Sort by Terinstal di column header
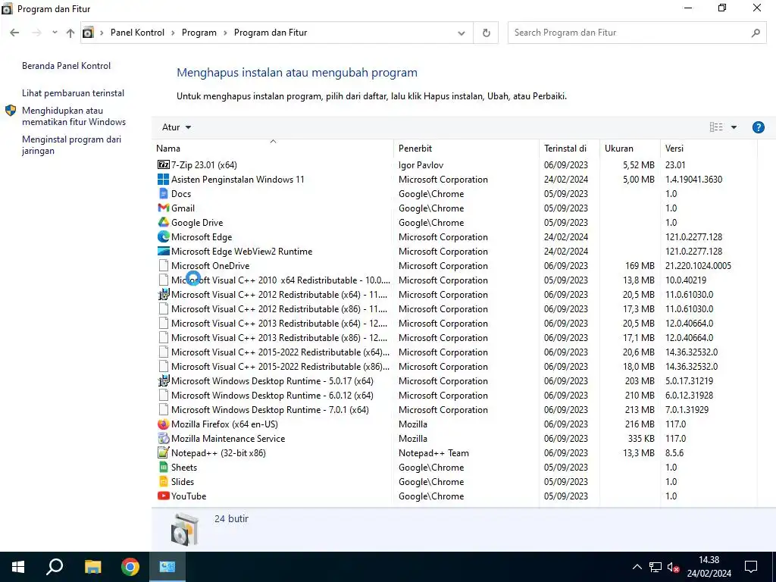 point(569,148)
